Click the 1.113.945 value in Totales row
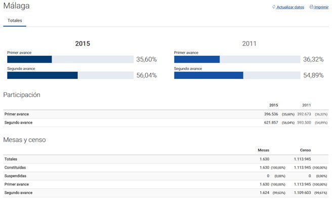334x201 pixels. (x=303, y=159)
